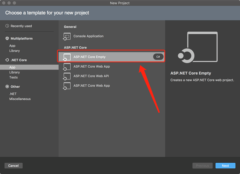
Task: Open the Miscellaneous category
Action: coord(20,99)
